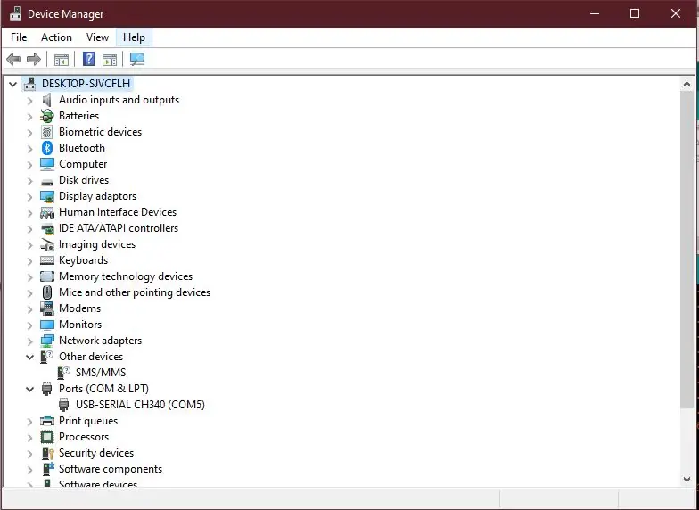Click the Action pane toolbar icon
The height and width of the screenshot is (510, 699).
coord(109,59)
